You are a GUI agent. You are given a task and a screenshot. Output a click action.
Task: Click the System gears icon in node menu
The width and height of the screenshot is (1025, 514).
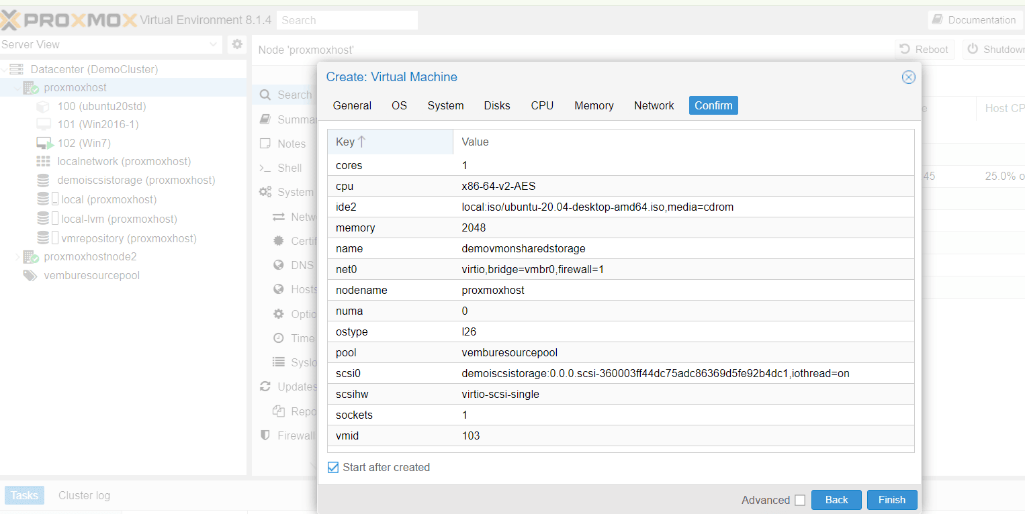pyautogui.click(x=265, y=192)
